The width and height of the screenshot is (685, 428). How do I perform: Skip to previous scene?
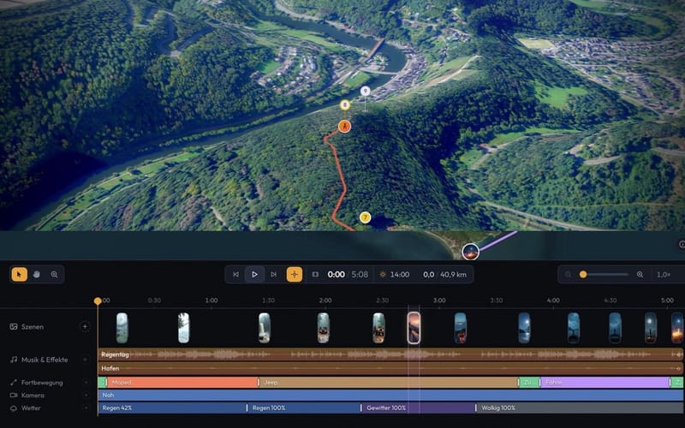[x=236, y=274]
